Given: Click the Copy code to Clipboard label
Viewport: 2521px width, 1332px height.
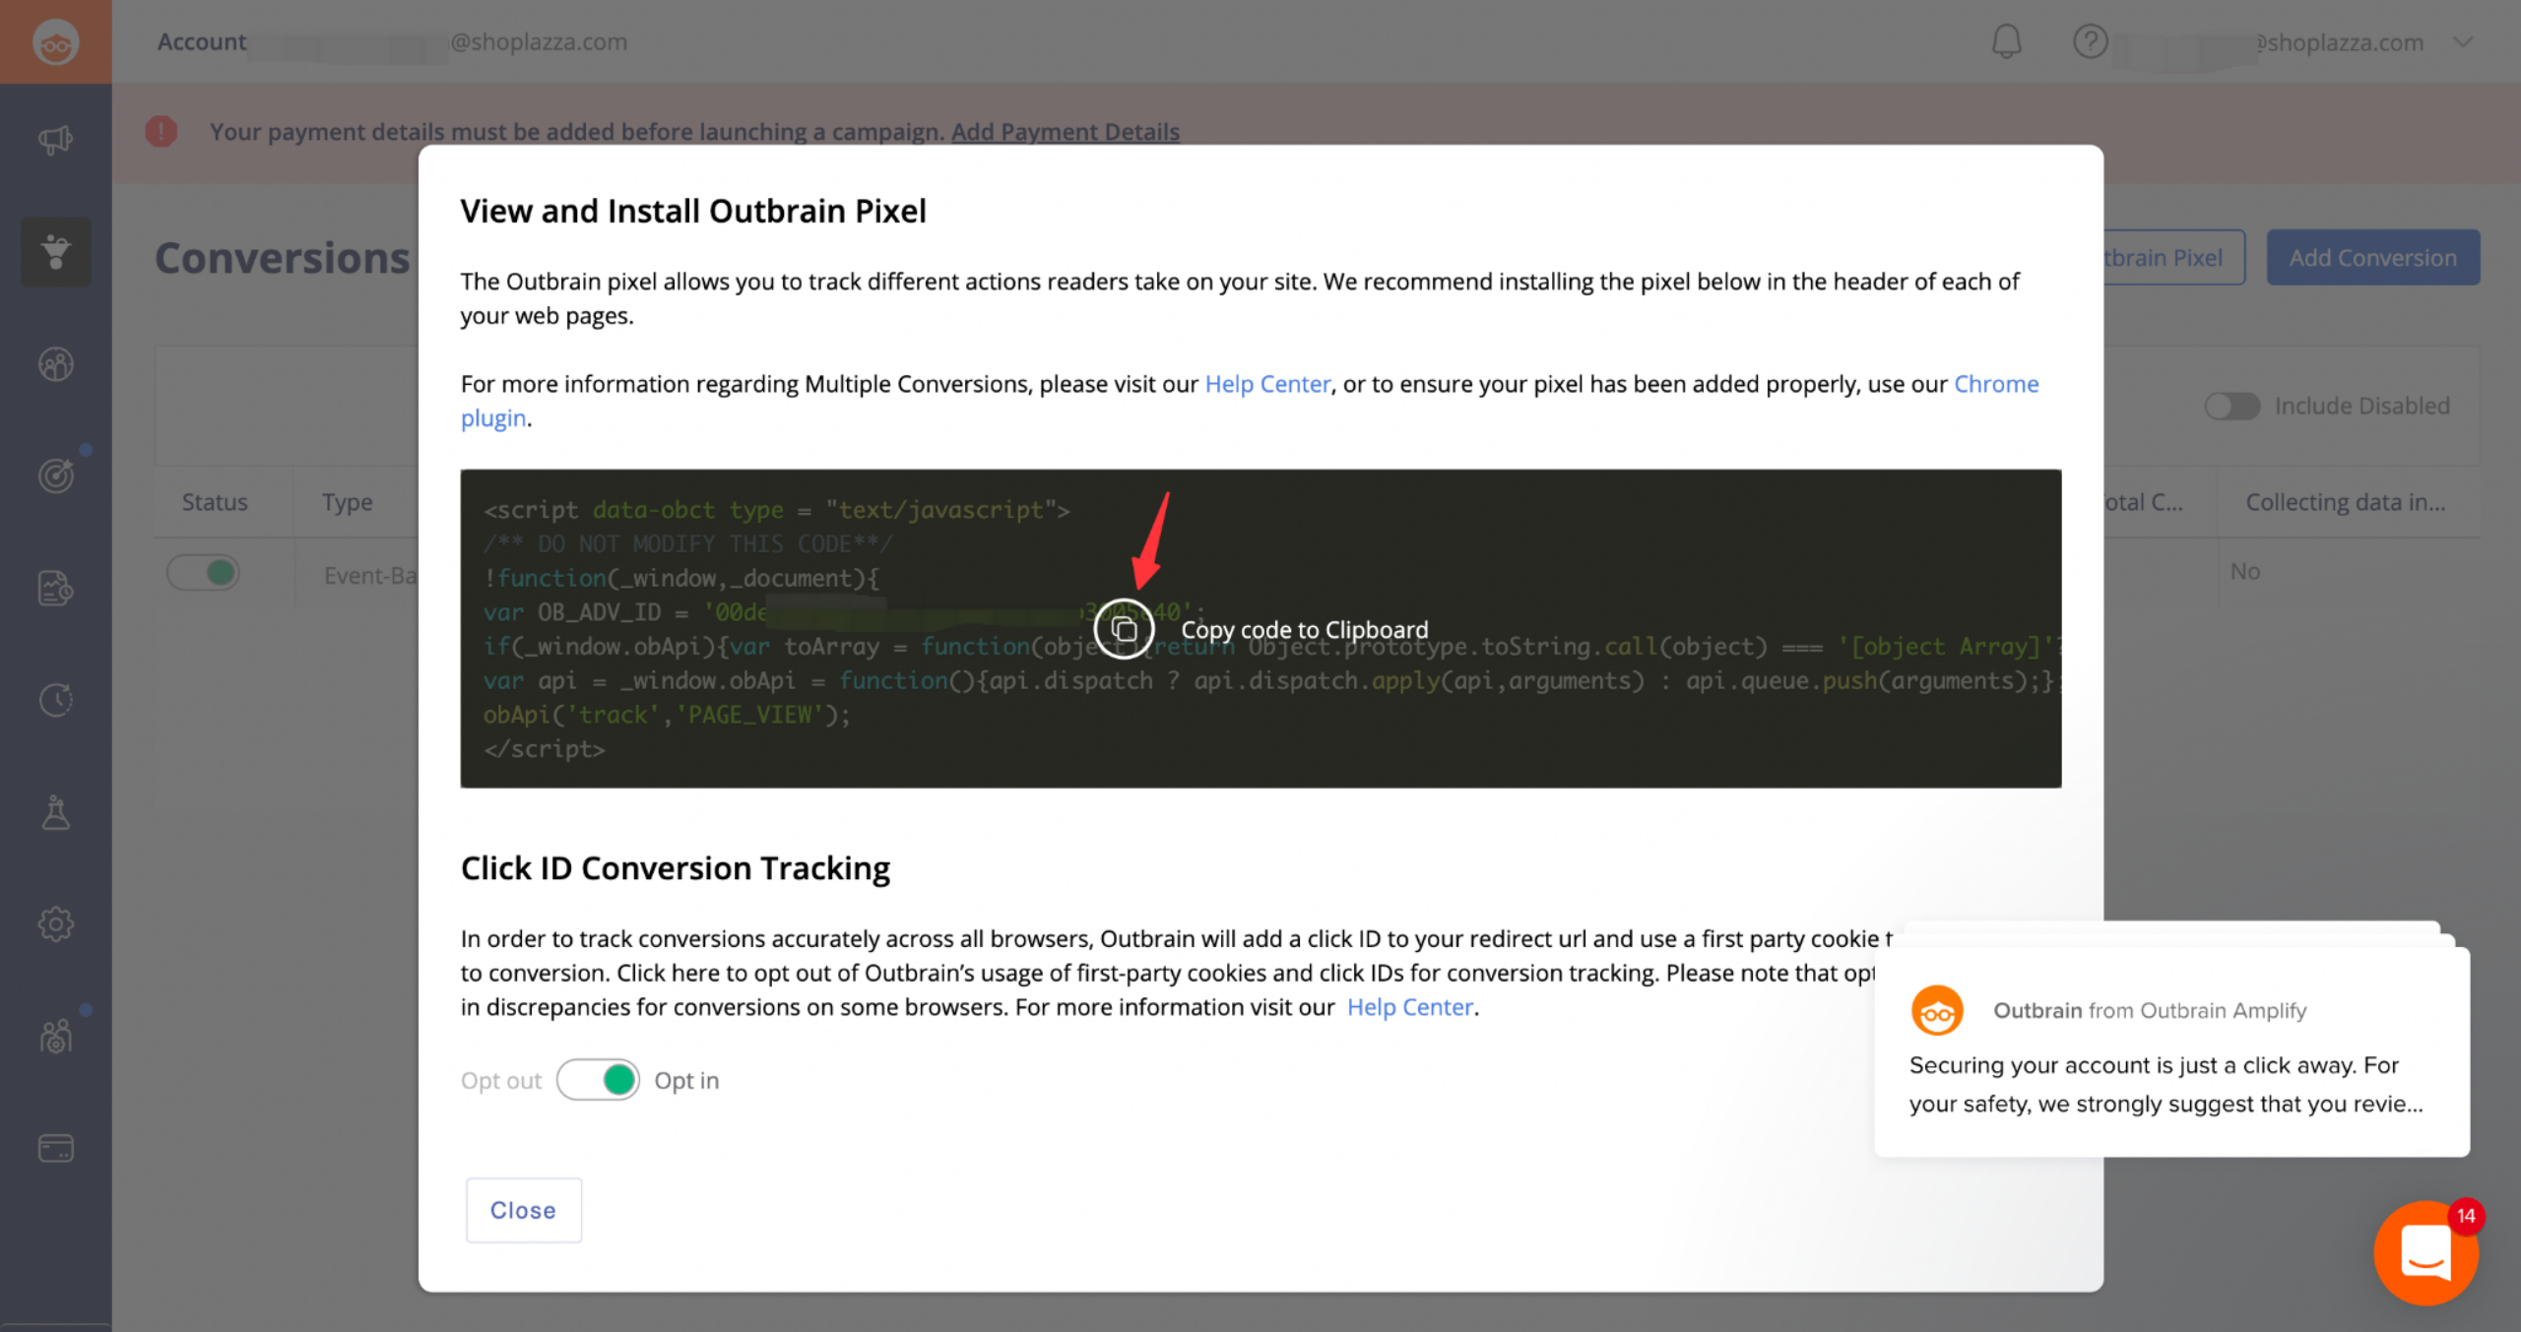Looking at the screenshot, I should pos(1304,629).
